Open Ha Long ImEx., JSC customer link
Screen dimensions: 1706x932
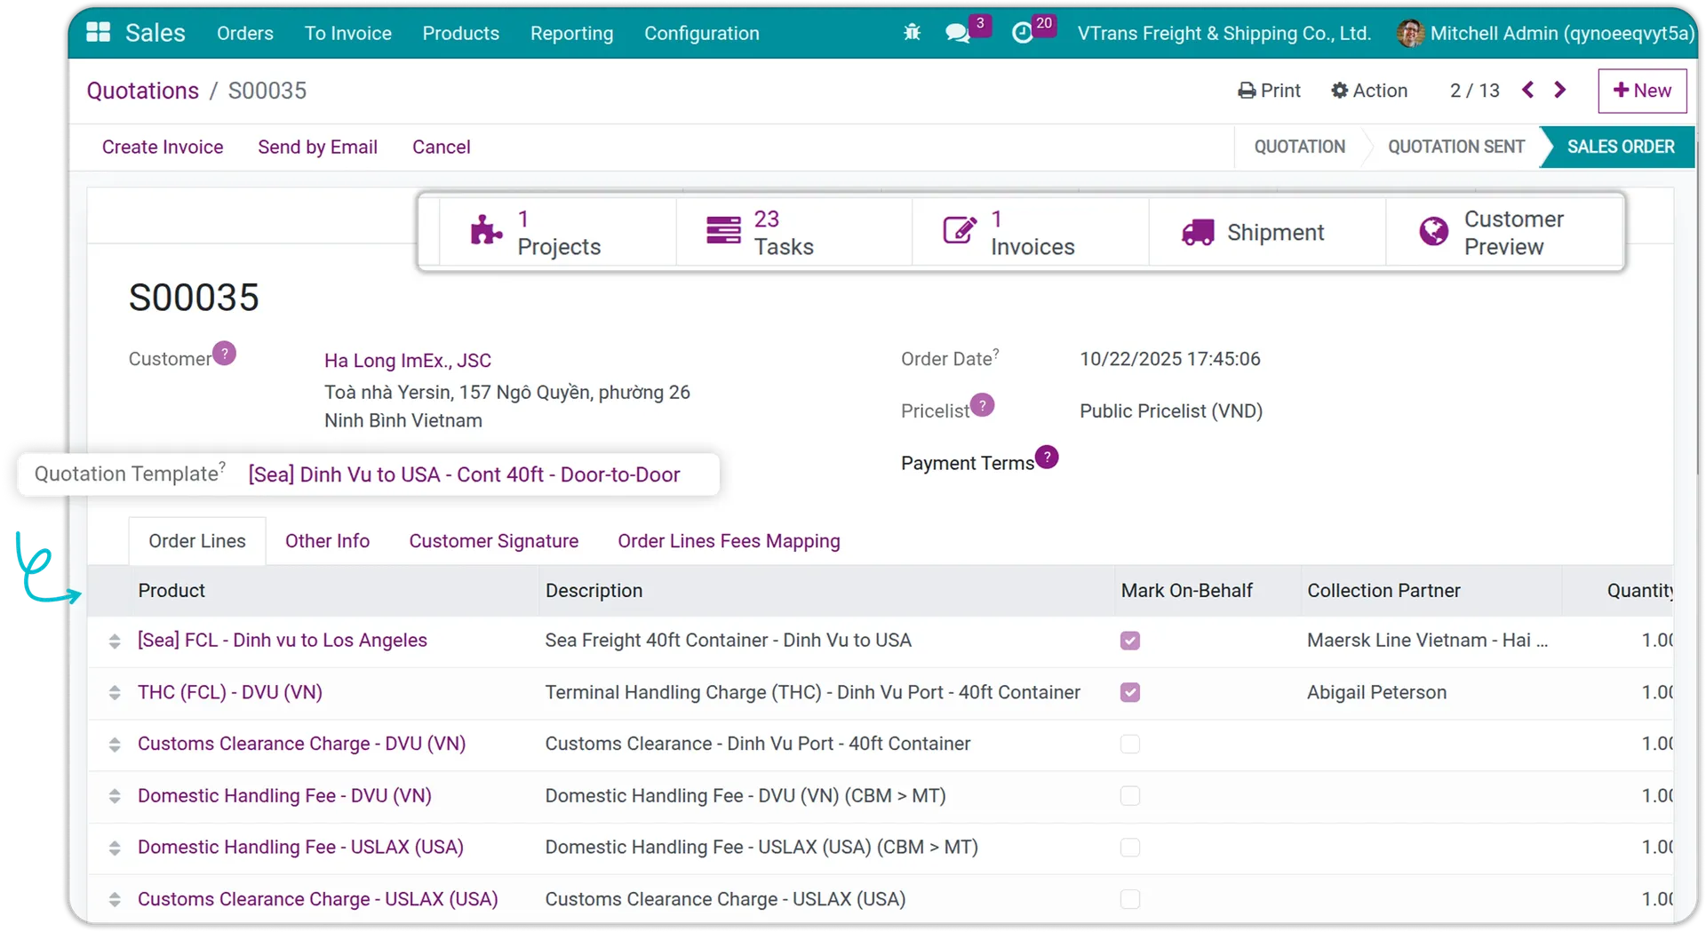pyautogui.click(x=407, y=361)
